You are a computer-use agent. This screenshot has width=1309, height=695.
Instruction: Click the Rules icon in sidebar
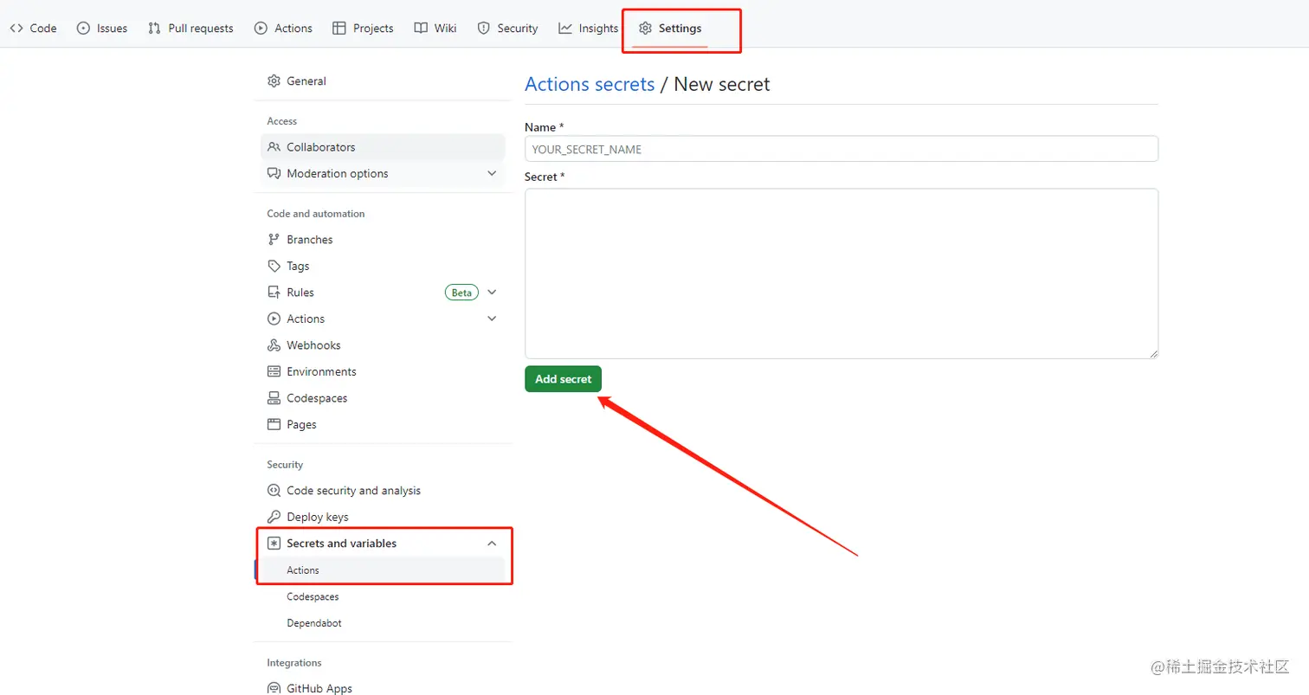point(274,293)
